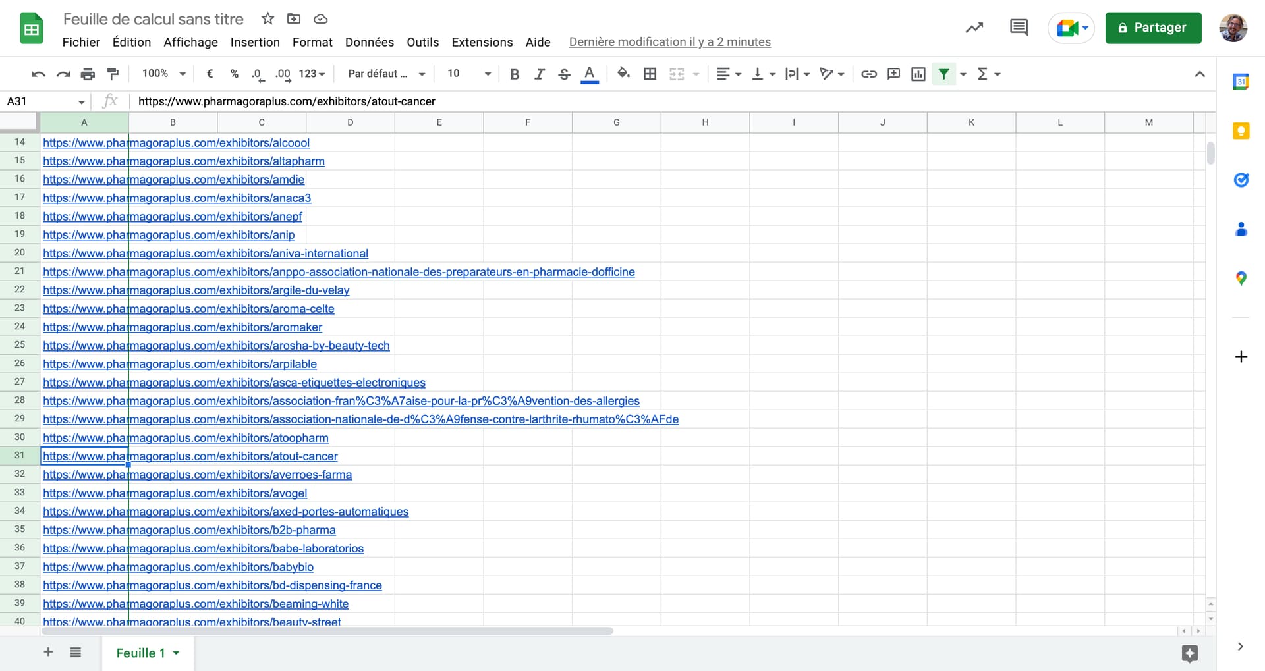Open the zoom 100% dropdown

(x=164, y=74)
